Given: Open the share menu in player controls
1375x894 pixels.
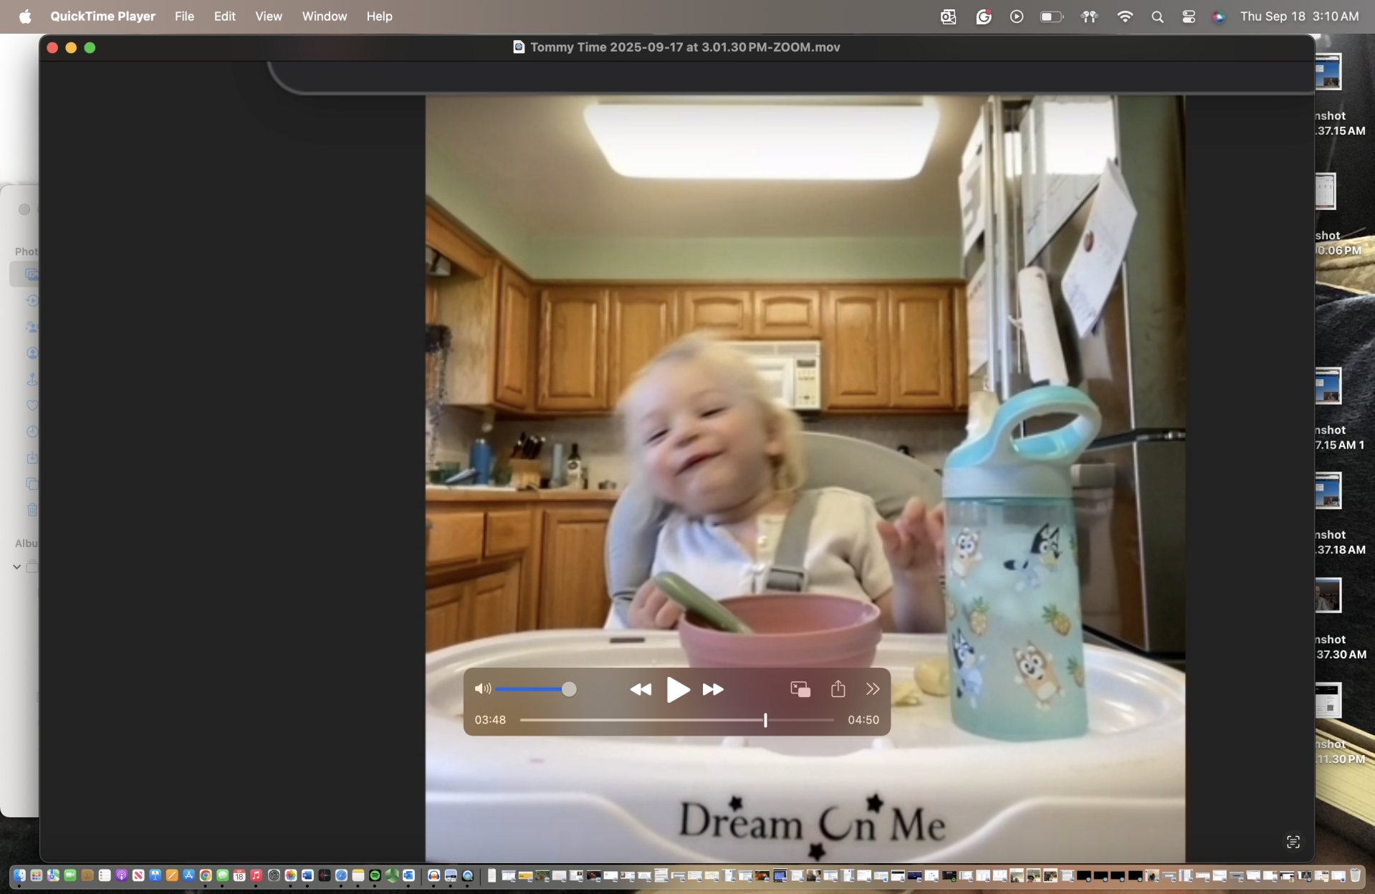Looking at the screenshot, I should point(838,688).
